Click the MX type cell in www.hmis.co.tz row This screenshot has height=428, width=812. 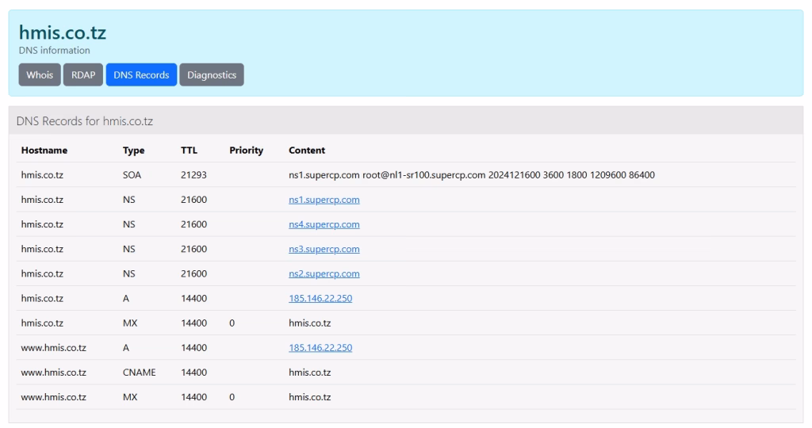coord(130,397)
